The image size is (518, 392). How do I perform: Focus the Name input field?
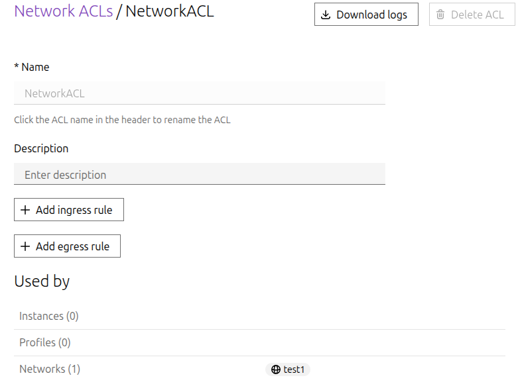click(x=199, y=93)
